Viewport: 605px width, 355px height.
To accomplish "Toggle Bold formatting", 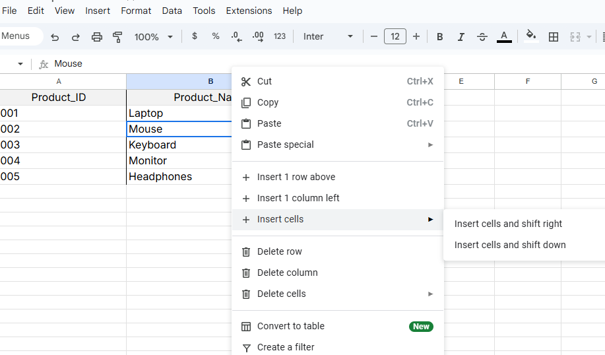I will 439,37.
